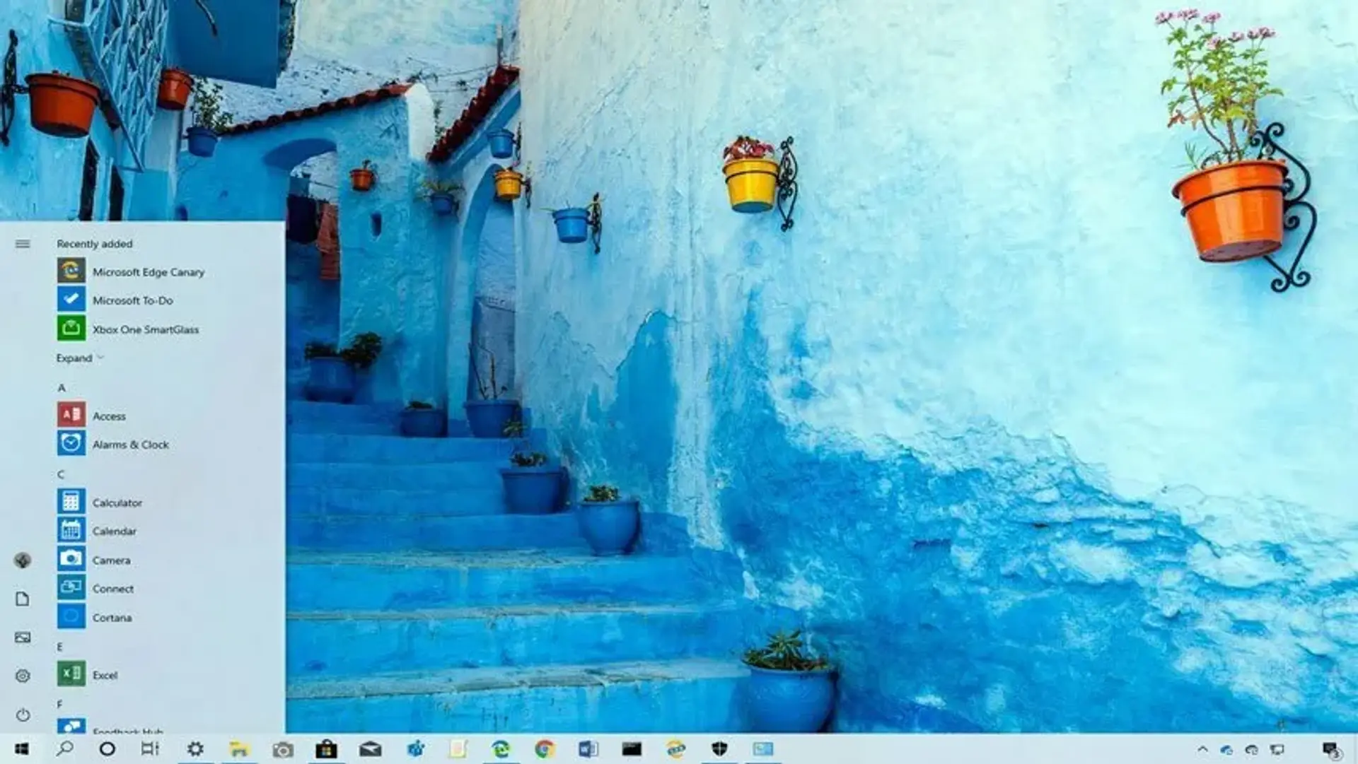1358x764 pixels.
Task: Open the black console window taskbar icon
Action: (x=632, y=748)
